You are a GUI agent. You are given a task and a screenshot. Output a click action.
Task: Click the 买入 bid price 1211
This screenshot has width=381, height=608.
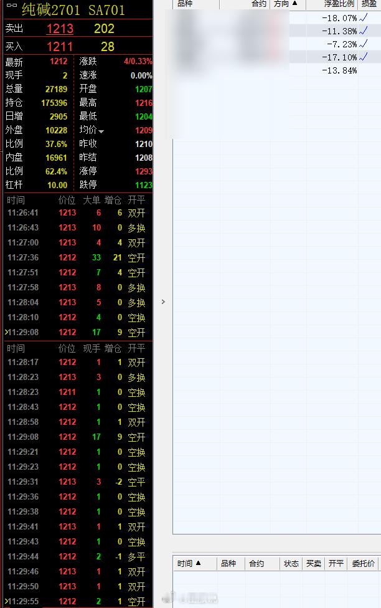(x=60, y=47)
